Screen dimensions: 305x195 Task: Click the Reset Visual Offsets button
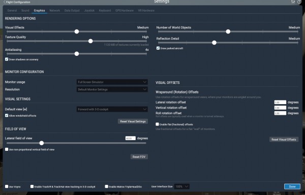click(x=284, y=140)
